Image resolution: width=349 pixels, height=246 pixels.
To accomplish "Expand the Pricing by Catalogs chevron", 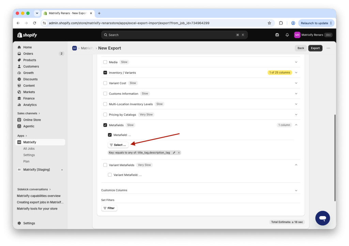I will (x=296, y=115).
